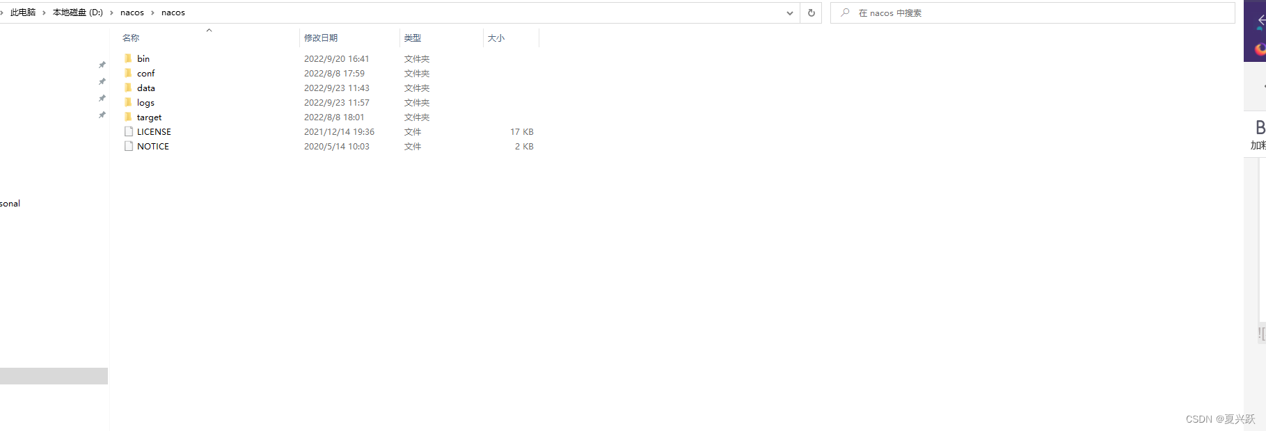Click the NOTICE file icon
The image size is (1266, 431).
128,146
